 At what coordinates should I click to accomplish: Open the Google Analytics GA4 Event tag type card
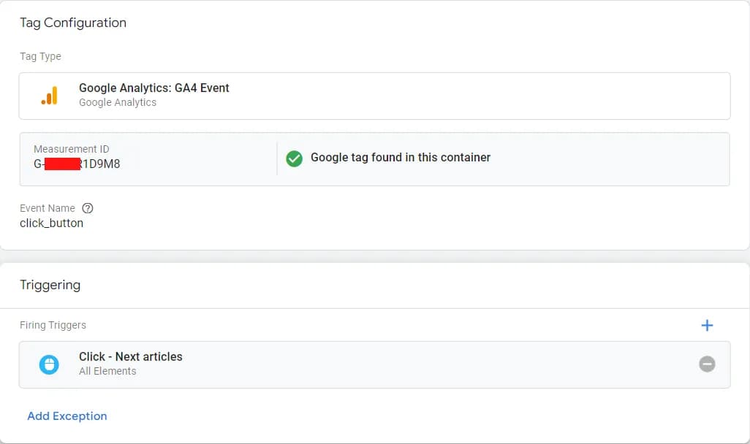pyautogui.click(x=374, y=95)
